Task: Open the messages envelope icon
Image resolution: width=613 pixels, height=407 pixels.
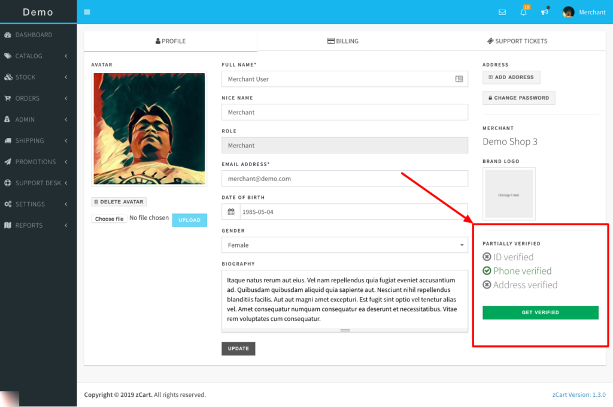Action: coord(502,12)
